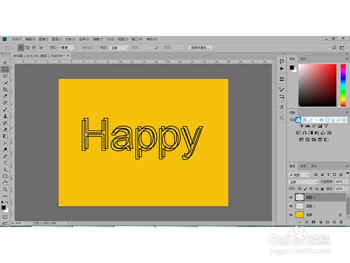Open layer kind filter dropdown
This screenshot has width=350, height=263.
click(299, 174)
